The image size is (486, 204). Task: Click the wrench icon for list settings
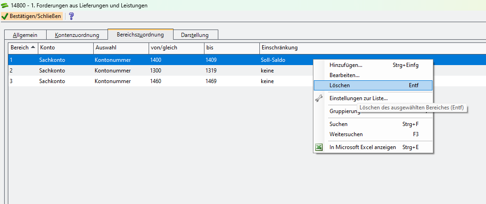point(318,98)
